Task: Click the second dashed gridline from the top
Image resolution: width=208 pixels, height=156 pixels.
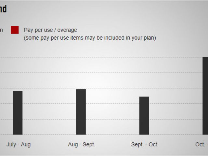Action: tap(101, 72)
